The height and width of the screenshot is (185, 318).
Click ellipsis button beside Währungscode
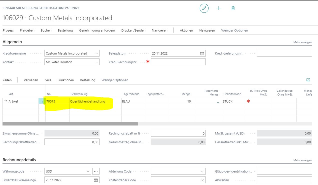click(x=96, y=171)
